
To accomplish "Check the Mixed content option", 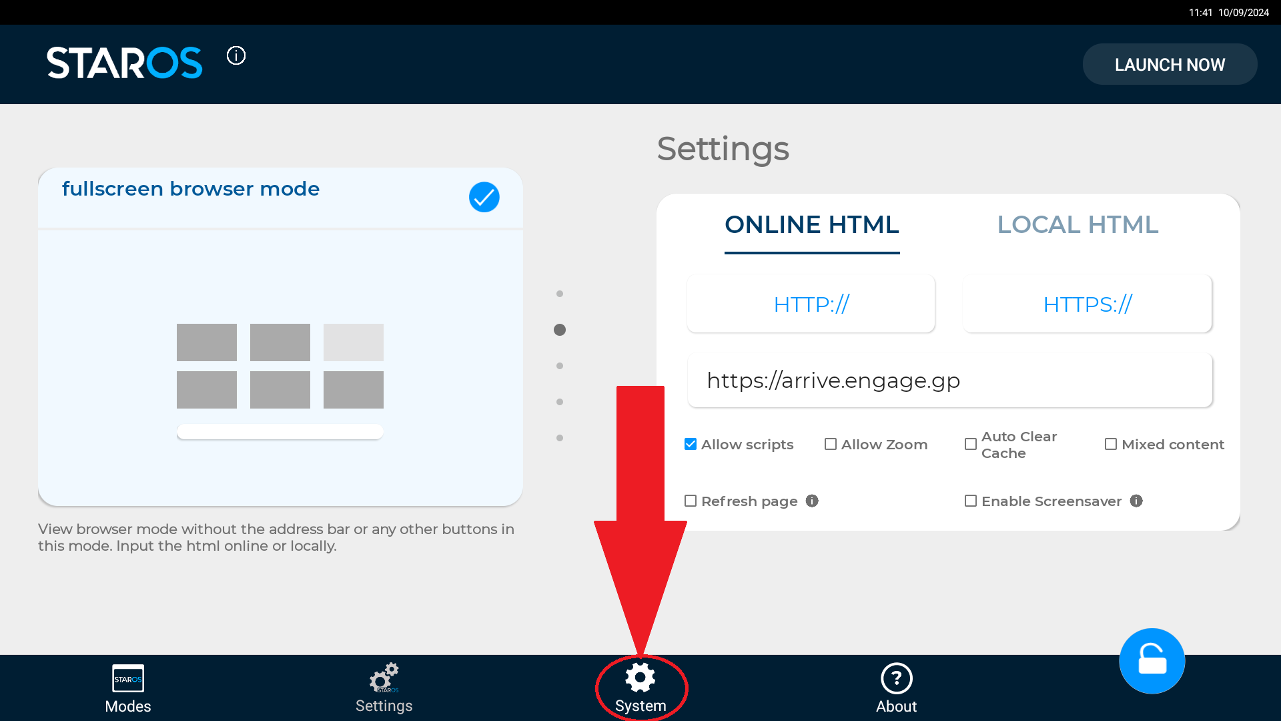I will tap(1111, 444).
